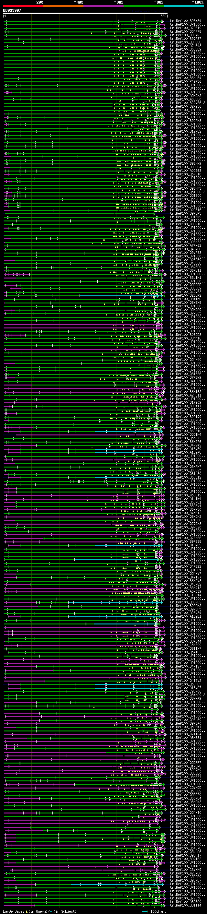Select the UniRef100_B4P2W2 label
The image size is (207, 914).
click(x=186, y=445)
